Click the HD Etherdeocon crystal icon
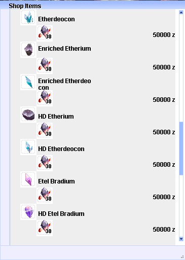 click(x=28, y=147)
